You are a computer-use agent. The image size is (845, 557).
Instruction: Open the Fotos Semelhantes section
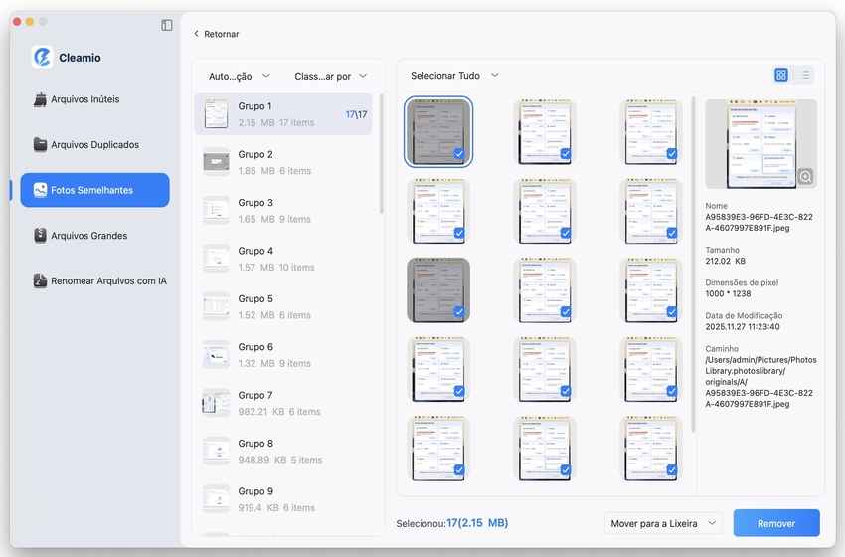pos(94,190)
